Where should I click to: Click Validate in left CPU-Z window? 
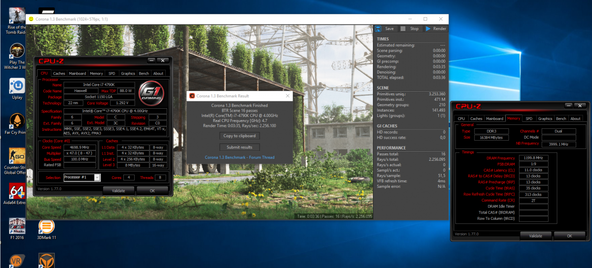pos(118,191)
